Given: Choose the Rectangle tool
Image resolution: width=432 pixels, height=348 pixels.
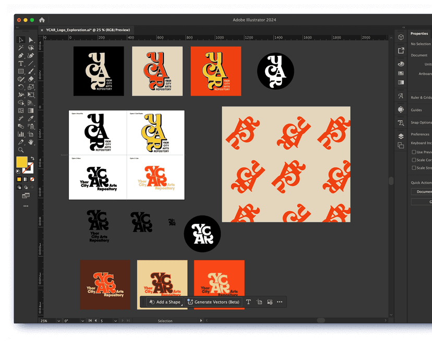Looking at the screenshot, I should pos(21,71).
